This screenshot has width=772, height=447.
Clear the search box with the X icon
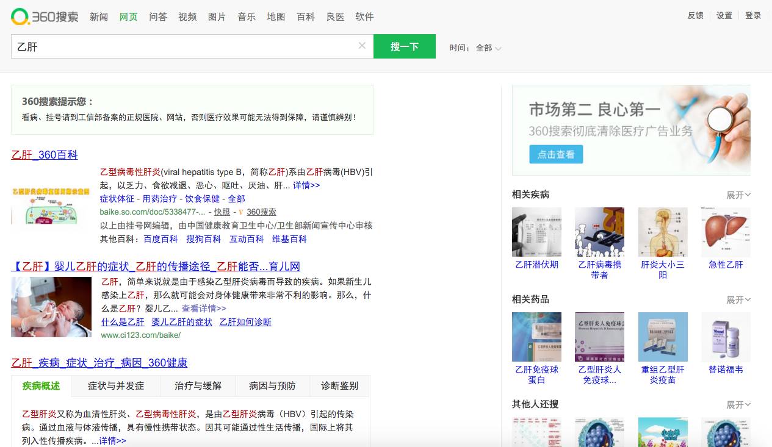pyautogui.click(x=362, y=46)
